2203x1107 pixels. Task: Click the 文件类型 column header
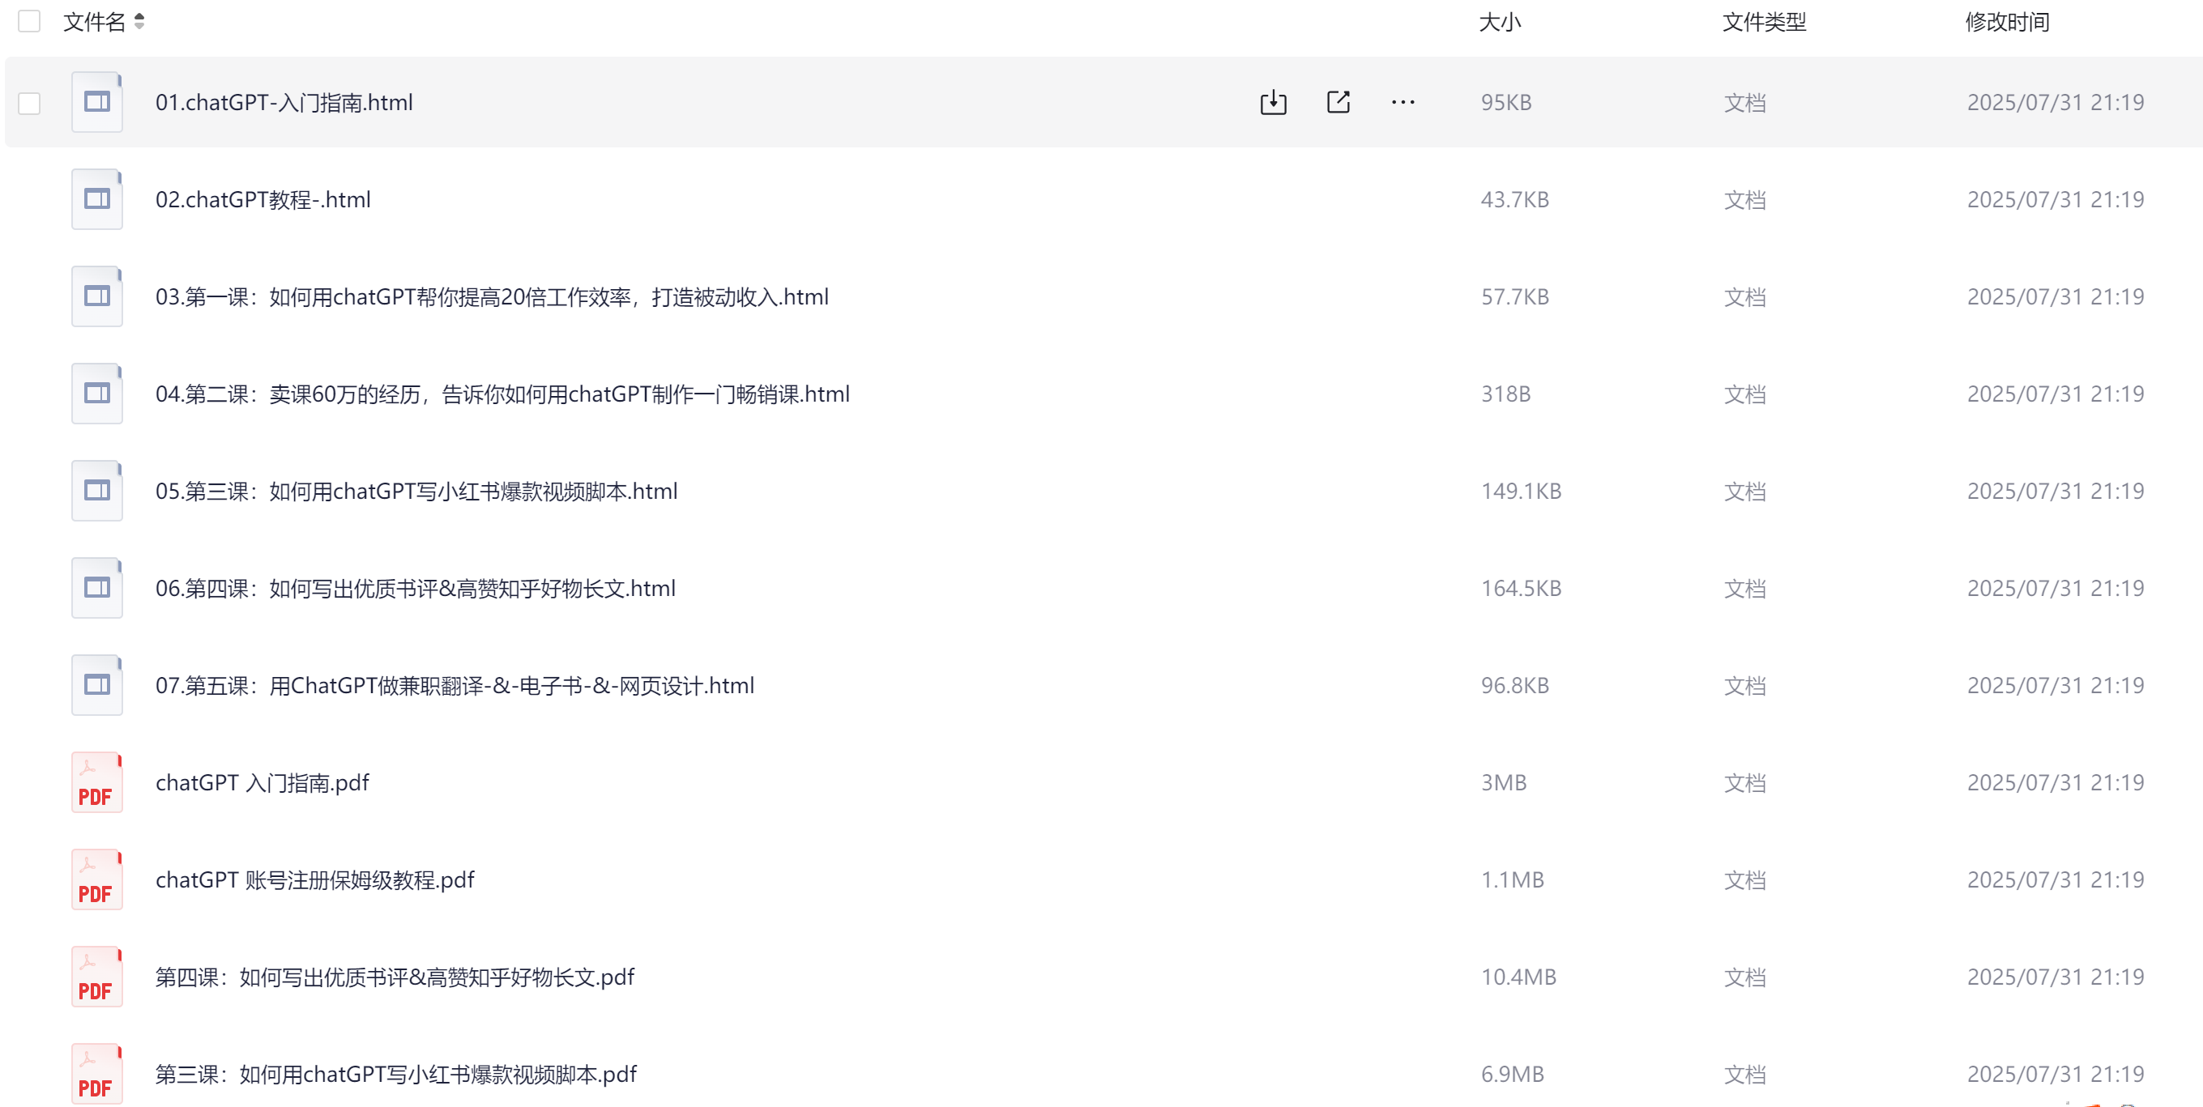[x=1765, y=22]
